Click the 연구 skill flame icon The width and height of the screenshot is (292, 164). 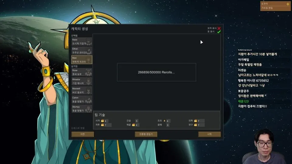point(196,125)
